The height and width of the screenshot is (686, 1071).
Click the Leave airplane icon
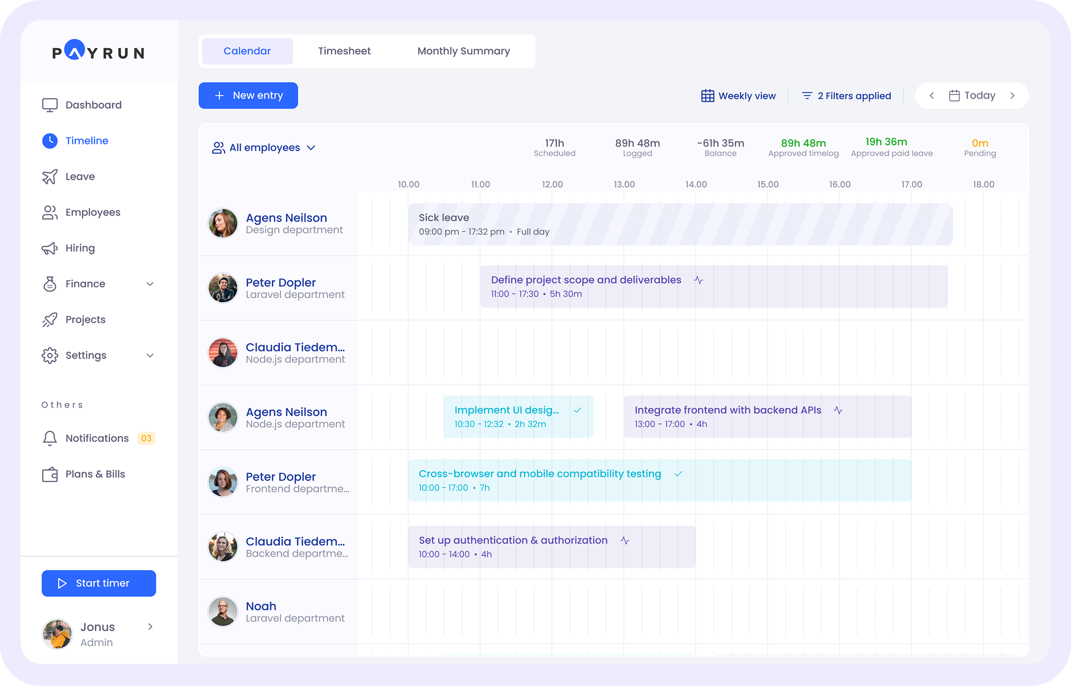[x=49, y=177]
